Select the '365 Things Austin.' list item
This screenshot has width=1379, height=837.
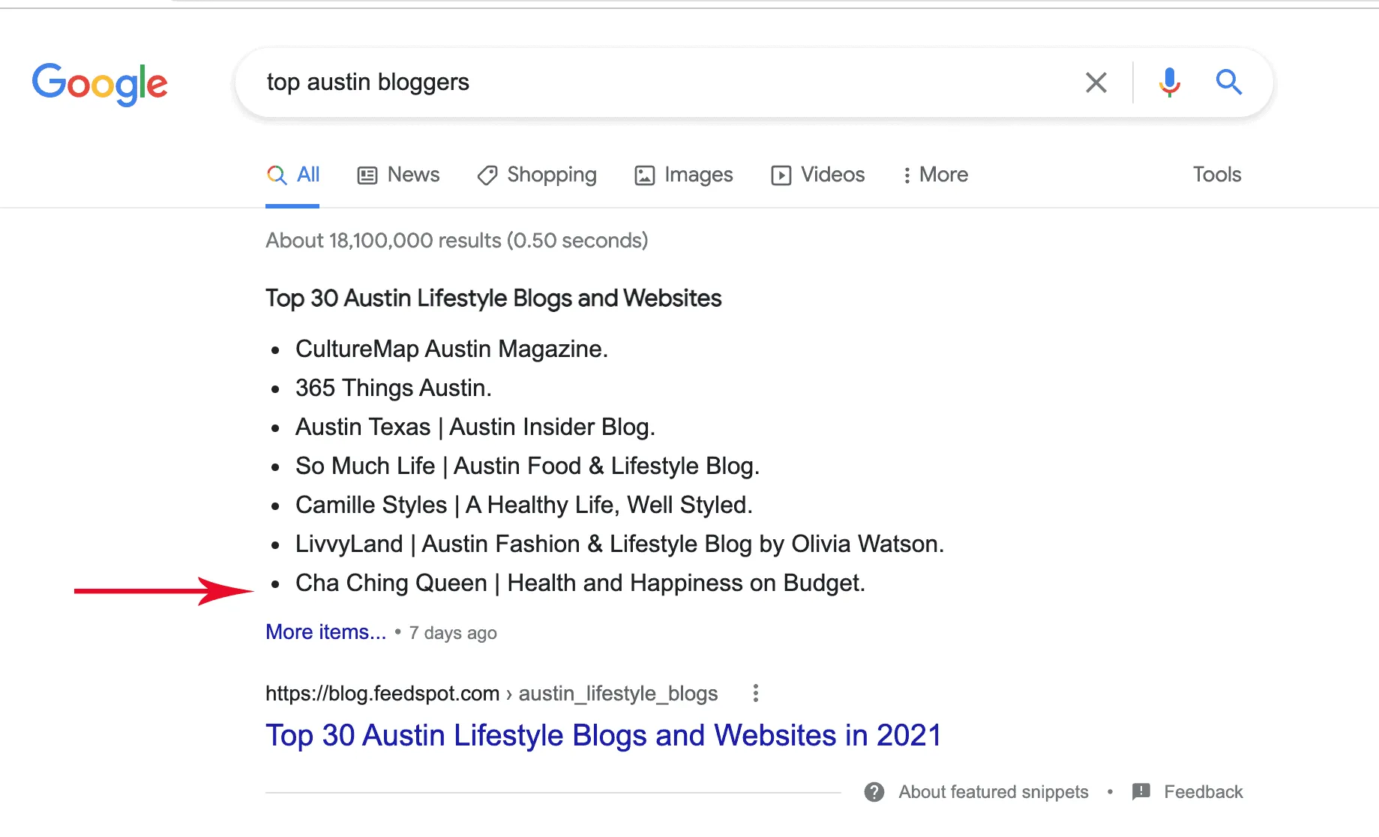point(394,388)
